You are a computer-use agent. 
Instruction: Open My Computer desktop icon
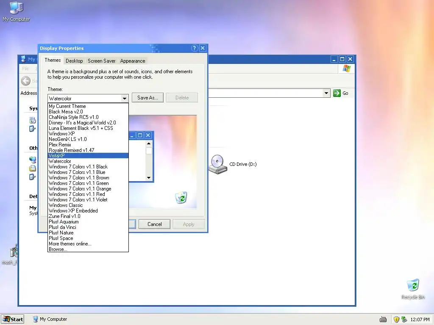(x=16, y=11)
